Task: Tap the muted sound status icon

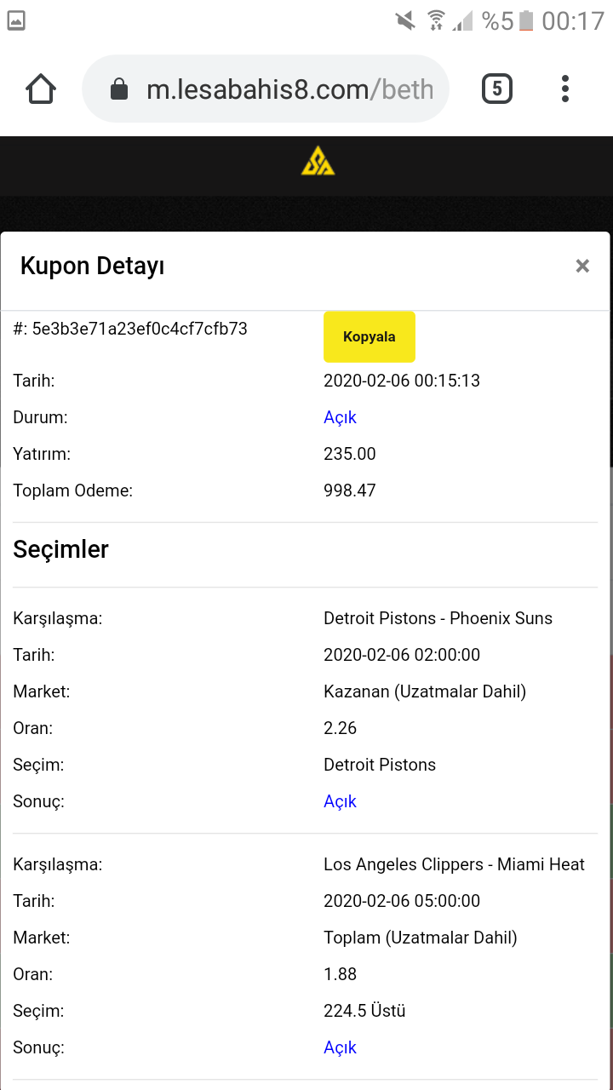Action: point(405,20)
